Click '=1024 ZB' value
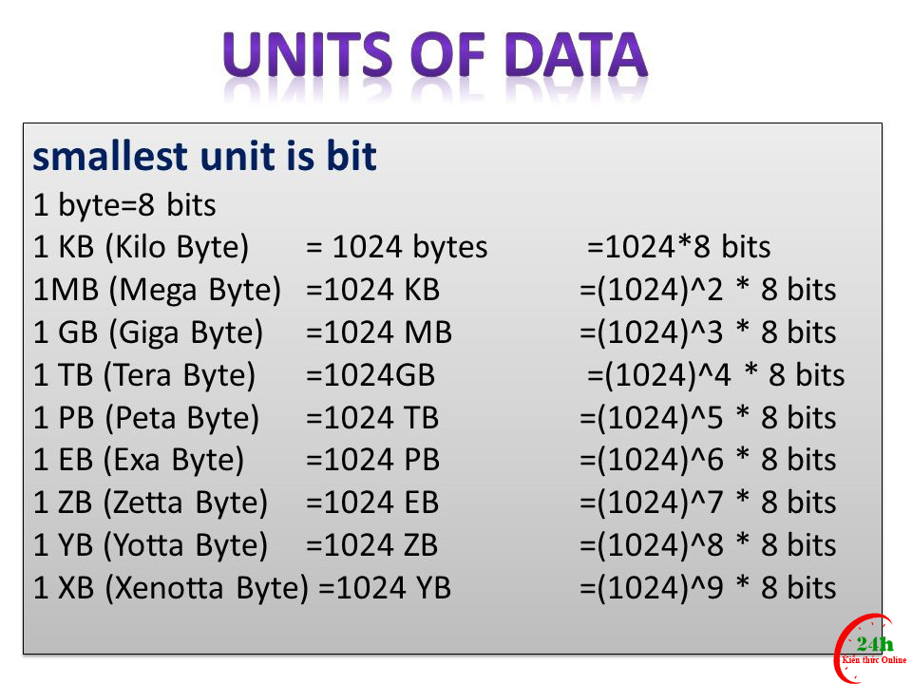 [372, 545]
